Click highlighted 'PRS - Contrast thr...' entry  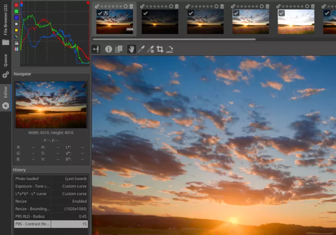[x=51, y=224]
